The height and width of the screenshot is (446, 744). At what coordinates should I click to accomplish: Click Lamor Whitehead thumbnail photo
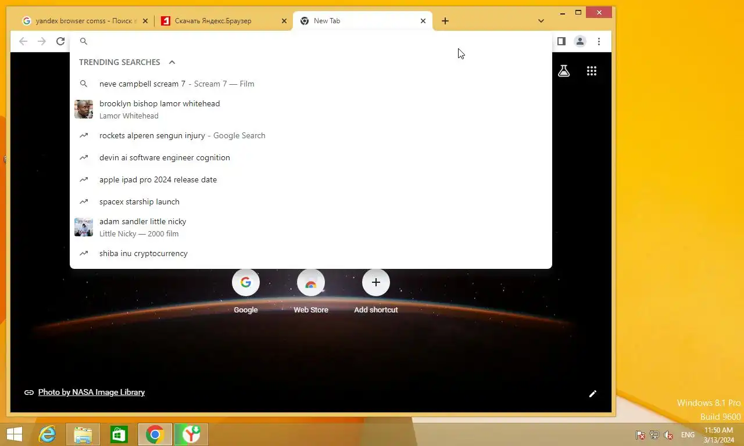click(x=84, y=109)
